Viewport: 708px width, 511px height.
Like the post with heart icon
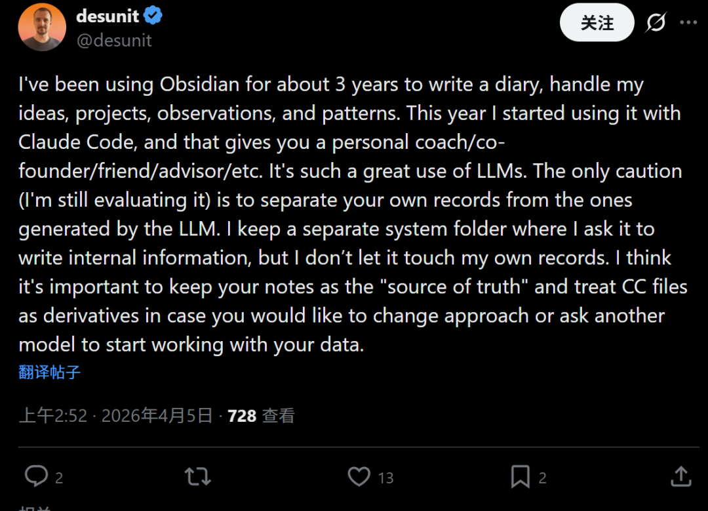pos(359,477)
